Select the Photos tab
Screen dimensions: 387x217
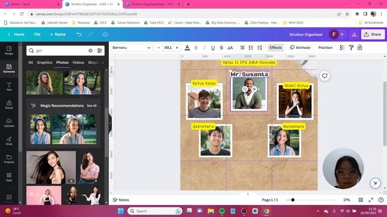pos(62,63)
